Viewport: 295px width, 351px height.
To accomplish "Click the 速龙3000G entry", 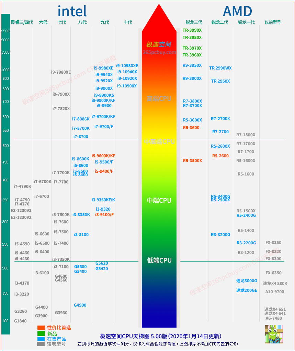I will (246, 281).
